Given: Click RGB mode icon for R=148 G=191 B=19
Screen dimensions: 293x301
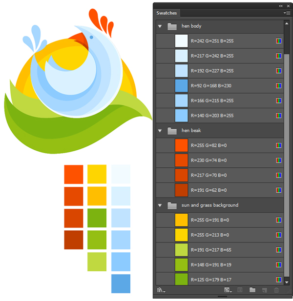Looking at the screenshot, I should pyautogui.click(x=278, y=265).
